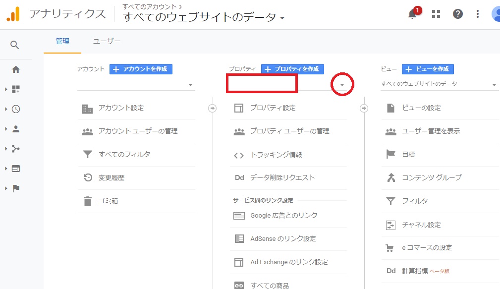Open Conversions flag icon in sidebar

pos(16,188)
